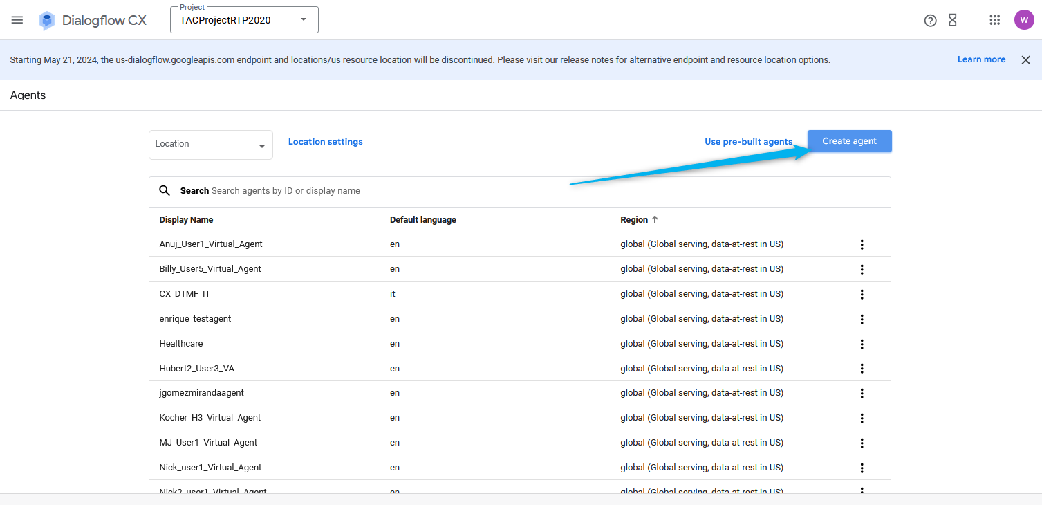Open options menu for MJ_User1_Virtual_Agent

point(862,443)
